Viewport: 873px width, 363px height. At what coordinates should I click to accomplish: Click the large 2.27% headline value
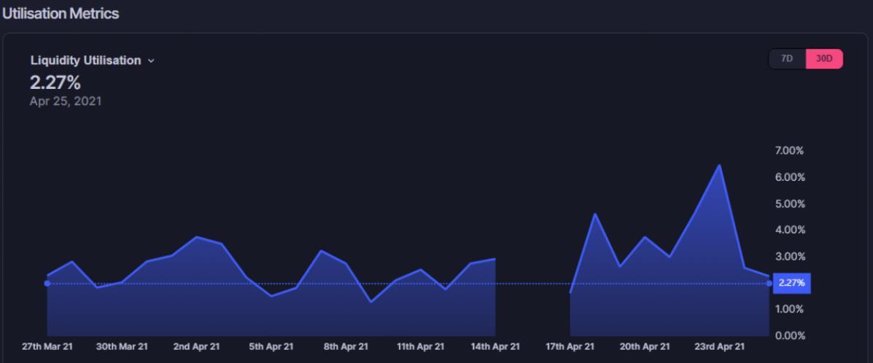pos(55,83)
